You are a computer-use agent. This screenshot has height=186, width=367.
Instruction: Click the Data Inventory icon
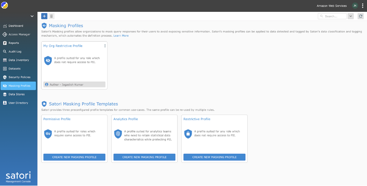click(5, 60)
